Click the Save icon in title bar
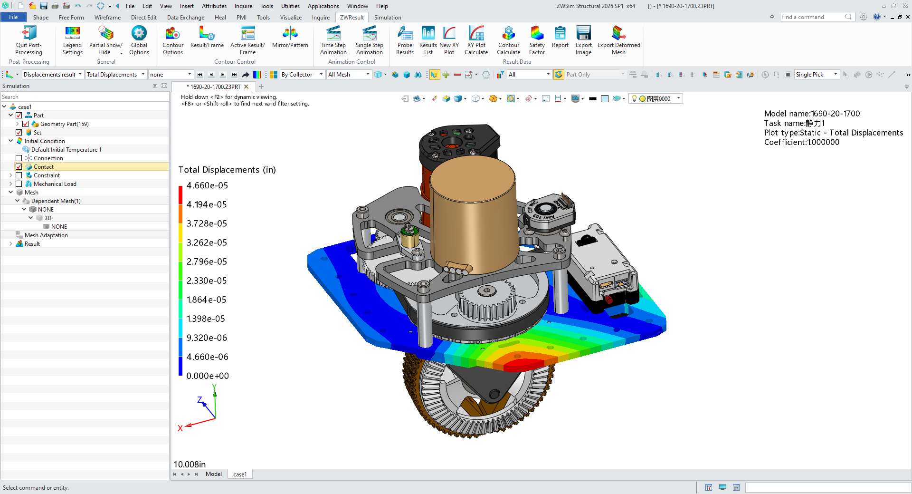The height and width of the screenshot is (494, 912). pos(43,6)
